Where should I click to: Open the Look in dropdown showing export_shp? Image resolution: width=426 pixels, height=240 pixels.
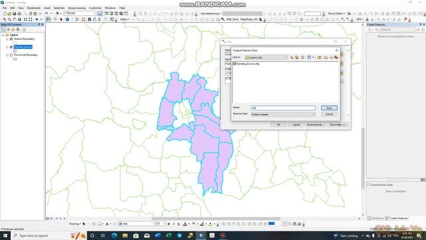click(286, 57)
